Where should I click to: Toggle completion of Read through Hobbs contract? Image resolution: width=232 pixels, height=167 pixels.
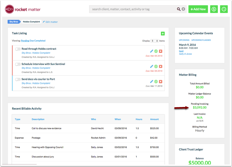[x=18, y=49]
